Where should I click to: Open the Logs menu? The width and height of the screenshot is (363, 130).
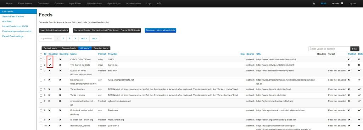149,4
